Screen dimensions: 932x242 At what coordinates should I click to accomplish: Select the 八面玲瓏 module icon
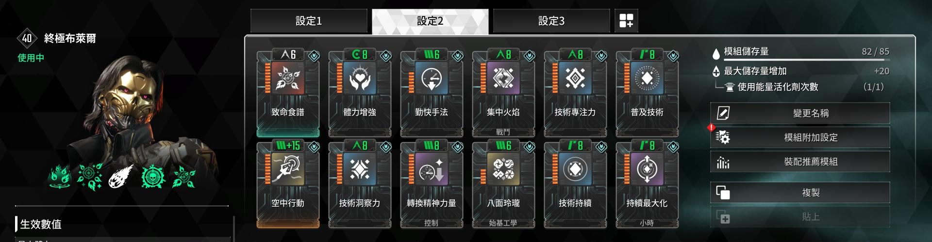[503, 169]
